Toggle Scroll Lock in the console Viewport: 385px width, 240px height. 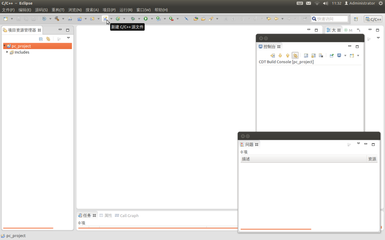coord(296,55)
